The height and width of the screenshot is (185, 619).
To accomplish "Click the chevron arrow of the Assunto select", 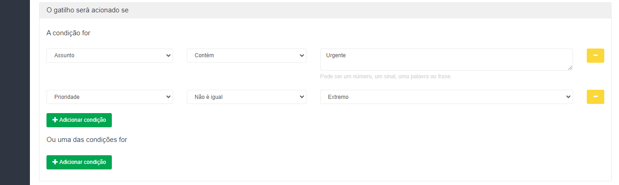I will tap(167, 55).
